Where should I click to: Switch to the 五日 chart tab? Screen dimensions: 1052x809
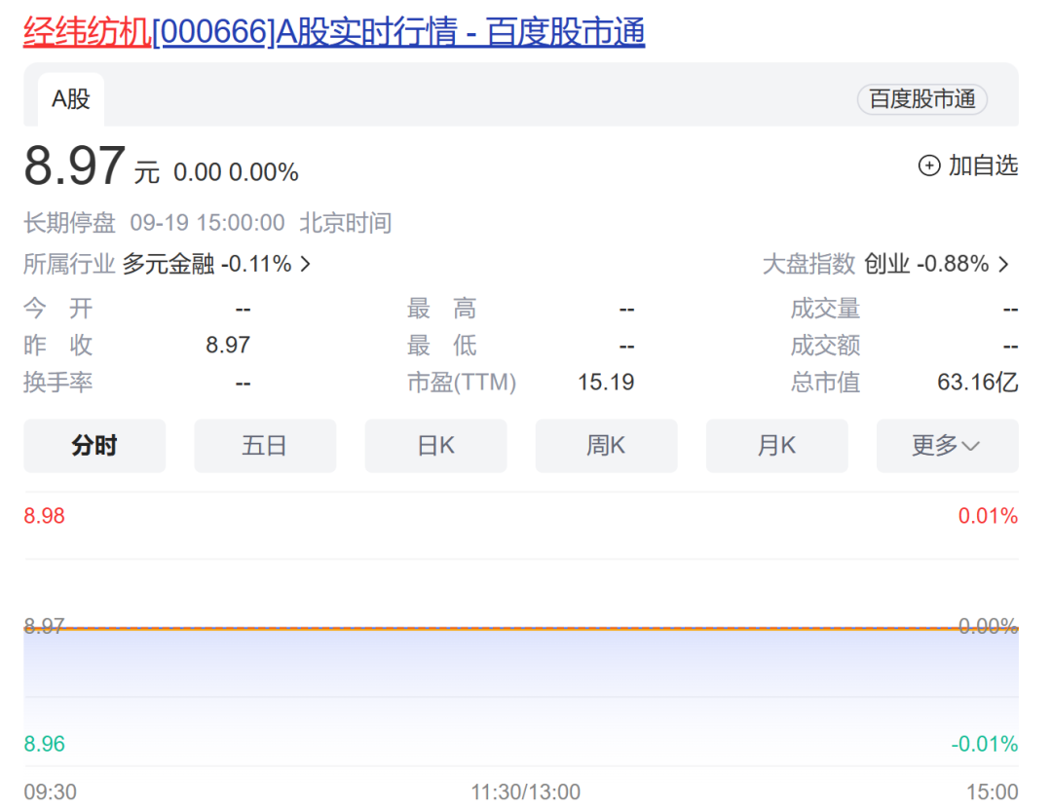coord(265,446)
